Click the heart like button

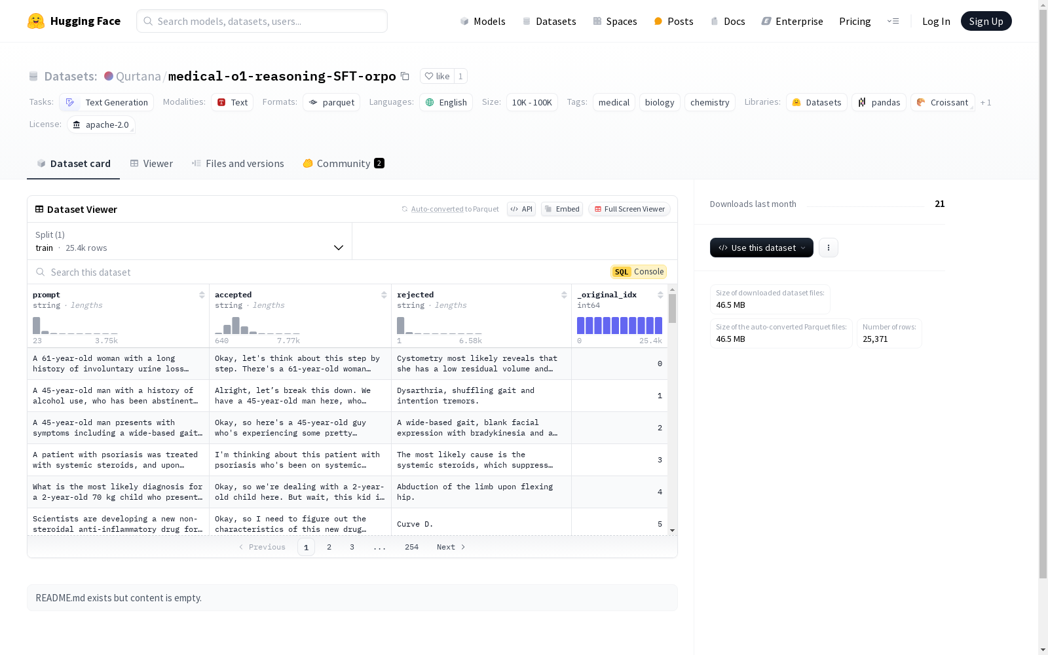437,76
